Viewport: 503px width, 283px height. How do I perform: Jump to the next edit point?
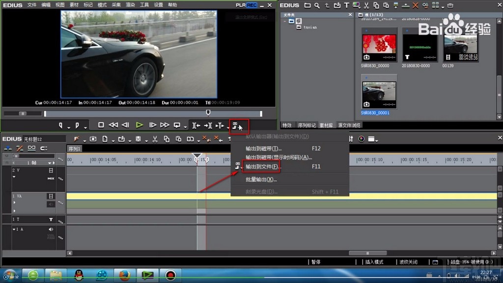[208, 125]
